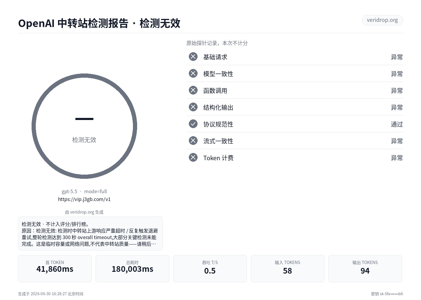Click the X icon beside 模型一致性

point(193,73)
